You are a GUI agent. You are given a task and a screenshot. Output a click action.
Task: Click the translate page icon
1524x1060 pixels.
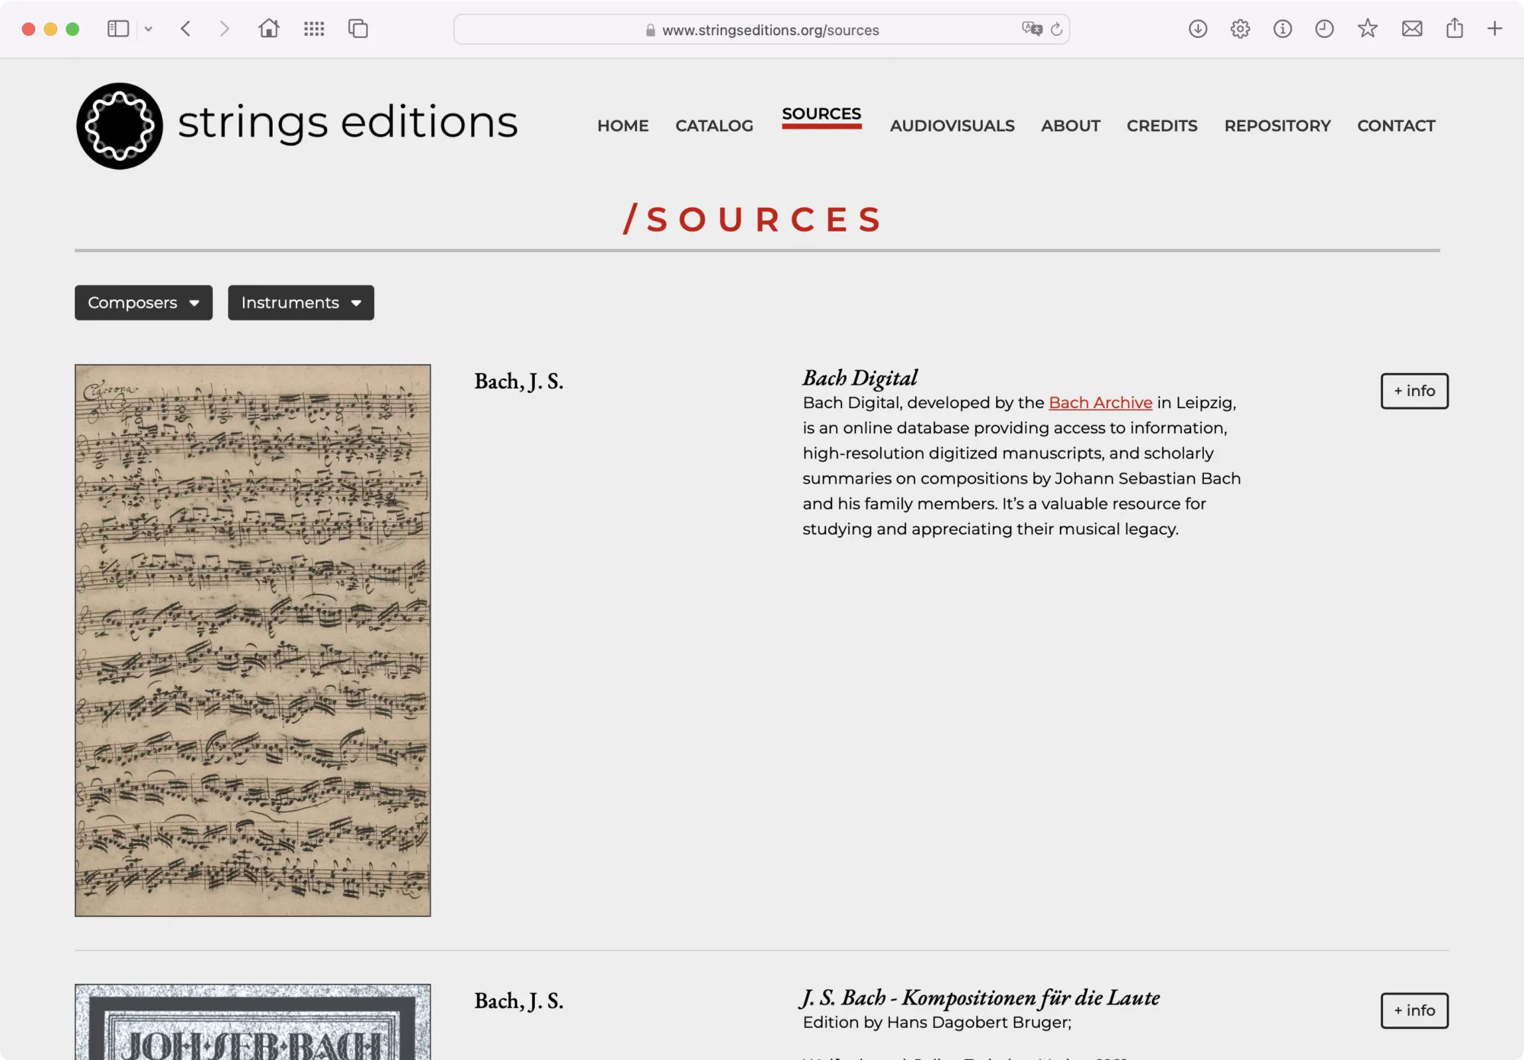point(1032,29)
